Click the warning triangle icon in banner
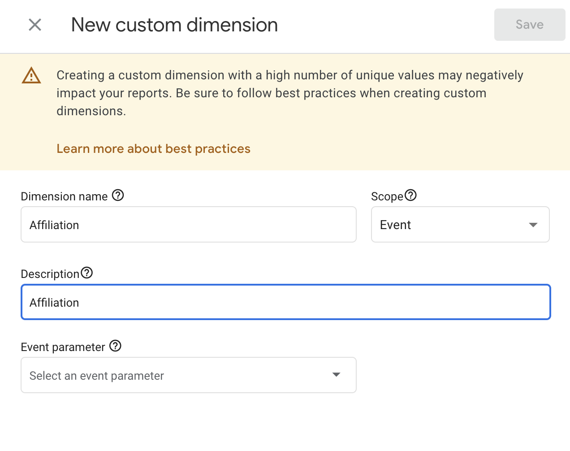 pyautogui.click(x=31, y=75)
